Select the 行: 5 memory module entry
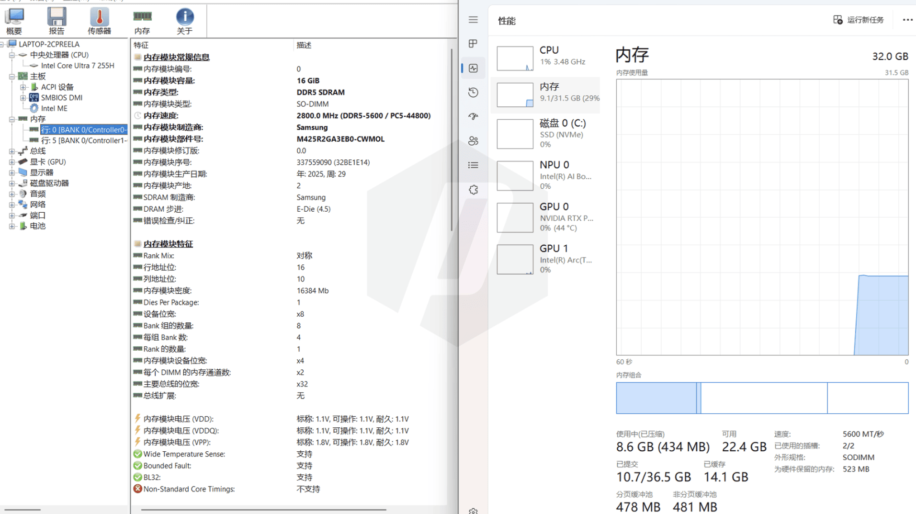This screenshot has height=514, width=916. point(83,140)
